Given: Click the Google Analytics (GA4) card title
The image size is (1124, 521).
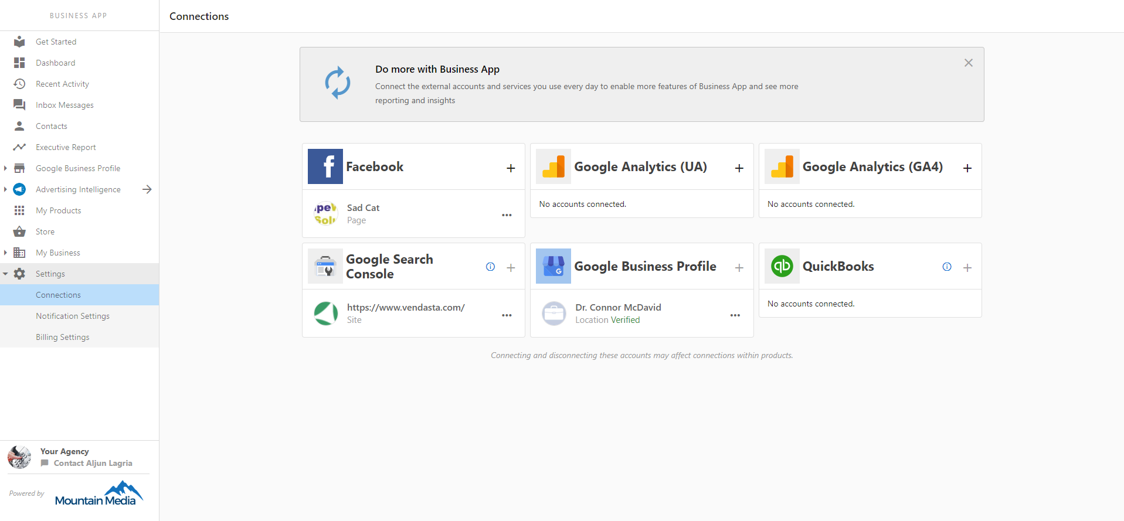Looking at the screenshot, I should (872, 166).
